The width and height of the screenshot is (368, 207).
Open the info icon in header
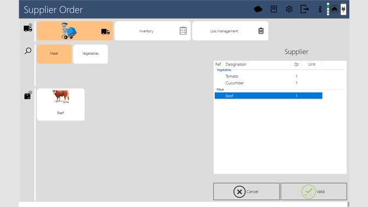[x=320, y=9]
